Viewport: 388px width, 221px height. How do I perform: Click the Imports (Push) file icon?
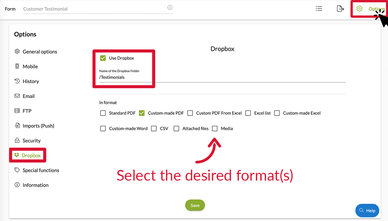click(17, 126)
